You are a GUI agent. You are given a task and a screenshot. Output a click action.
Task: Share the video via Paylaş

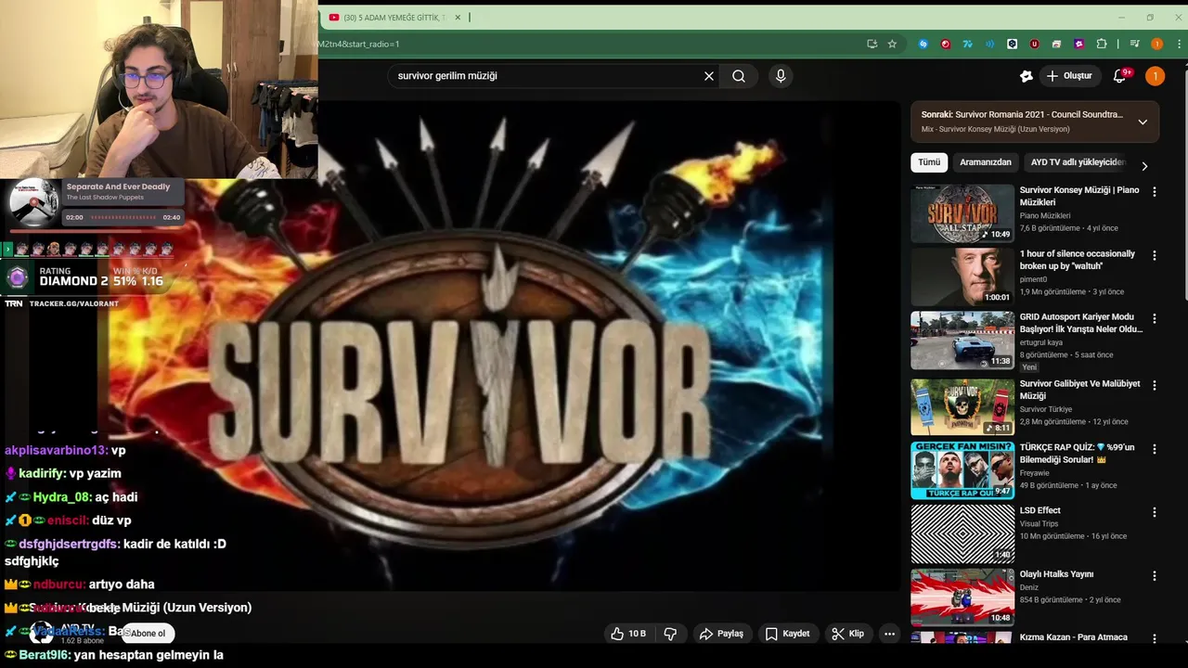(721, 634)
